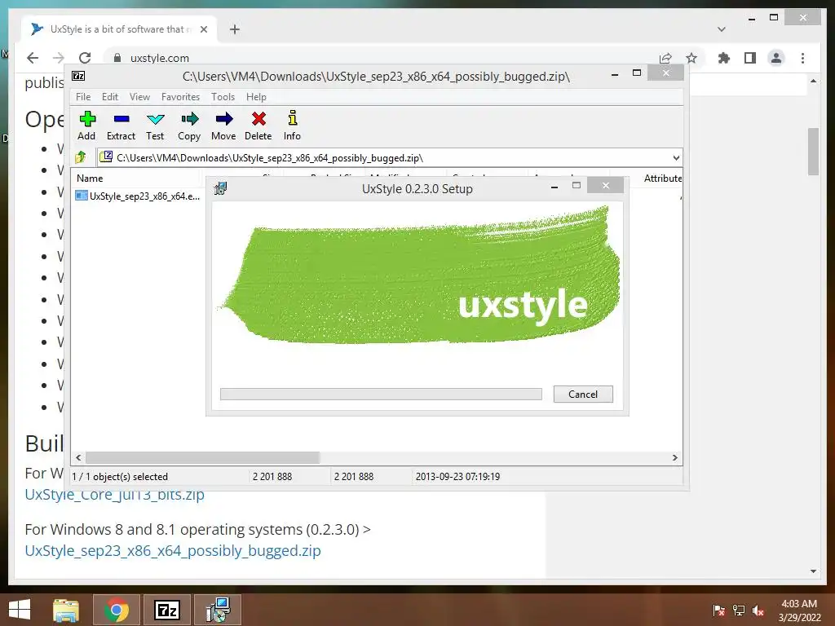This screenshot has width=835, height=626.
Task: Go forward in the Chrome browser
Action: point(59,58)
